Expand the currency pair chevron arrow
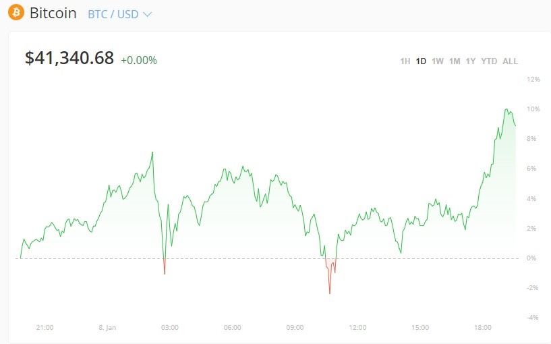Viewport: 551px width, 344px height. tap(147, 14)
